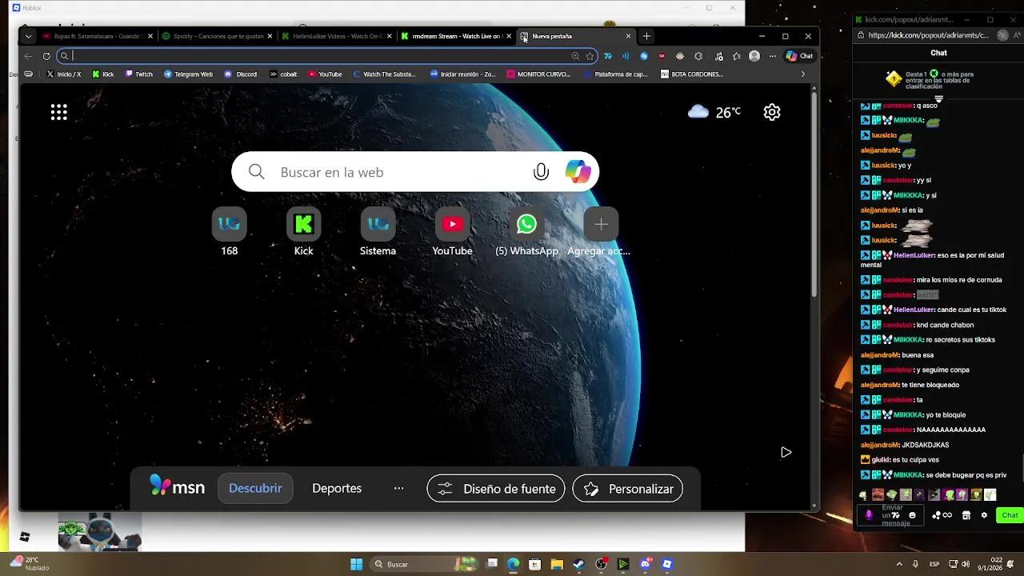The image size is (1024, 576).
Task: Play the background video on new tab
Action: tap(786, 452)
